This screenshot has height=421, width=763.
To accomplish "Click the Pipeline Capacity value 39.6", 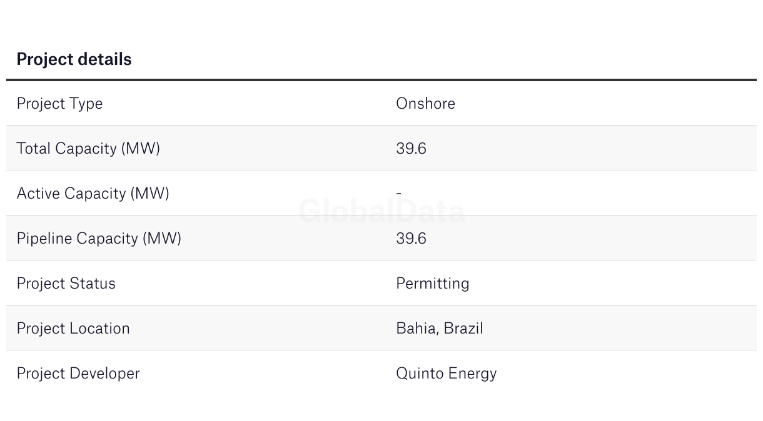I will pyautogui.click(x=411, y=239).
